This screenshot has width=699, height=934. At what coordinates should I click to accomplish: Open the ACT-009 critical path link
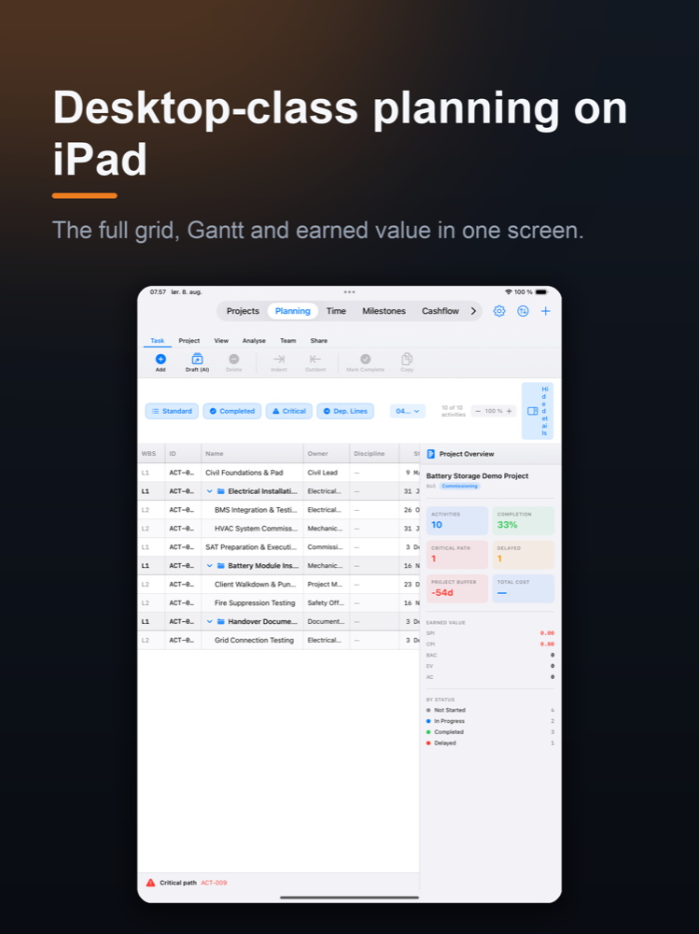coord(214,883)
